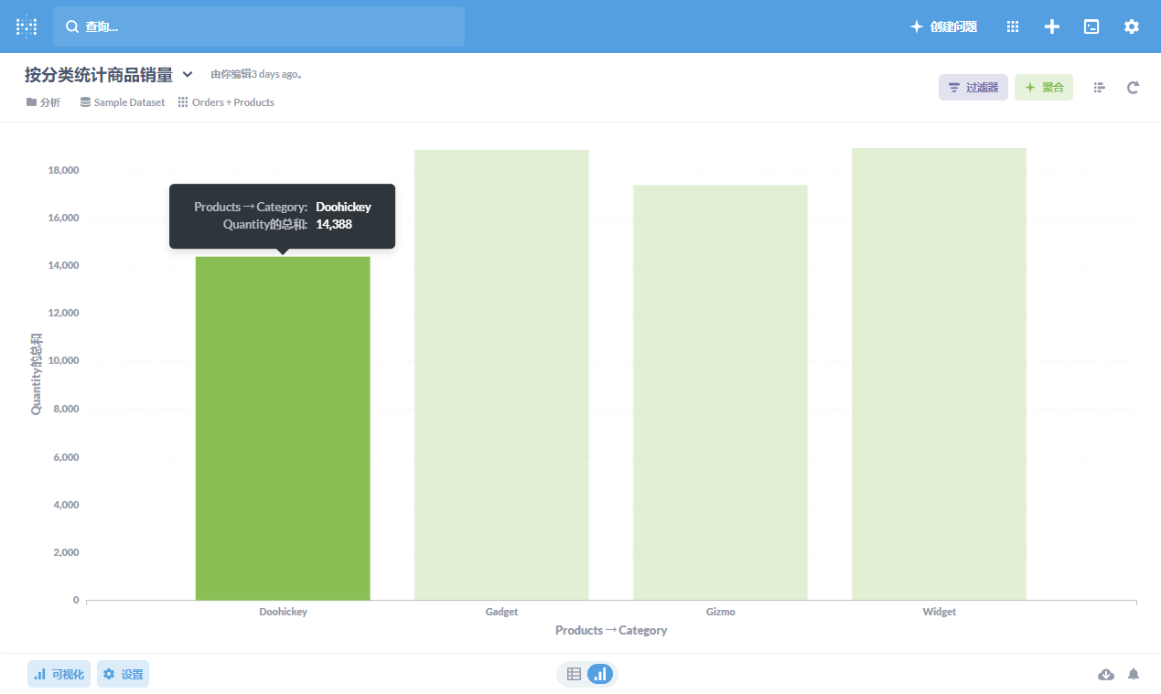Viewport: 1161px width, 694px height.
Task: Click the notebook editor icon
Action: 1099,88
